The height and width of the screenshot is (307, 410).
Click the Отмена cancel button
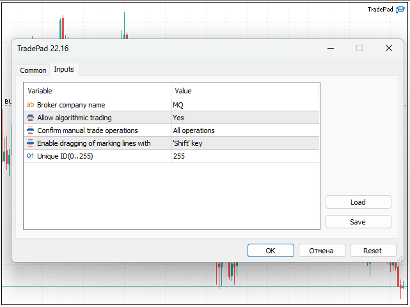point(322,251)
